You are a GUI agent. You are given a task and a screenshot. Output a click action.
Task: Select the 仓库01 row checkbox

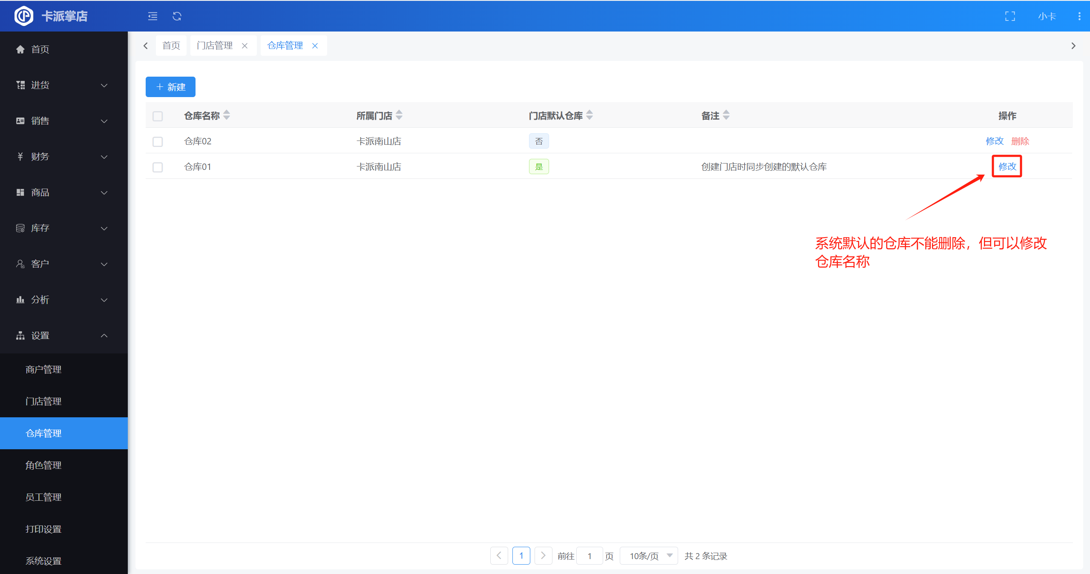click(x=158, y=167)
